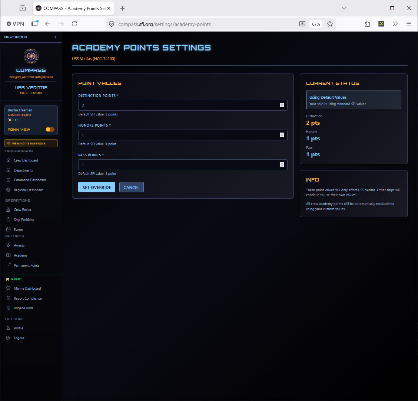The image size is (418, 401).
Task: Open Events calendar icon
Action: click(9, 229)
